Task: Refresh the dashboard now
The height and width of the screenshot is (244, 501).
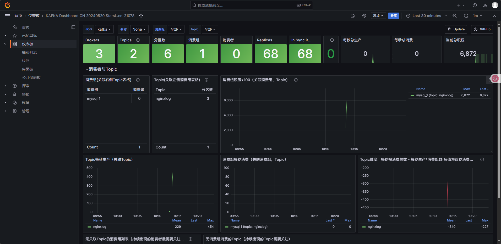Action: click(466, 16)
